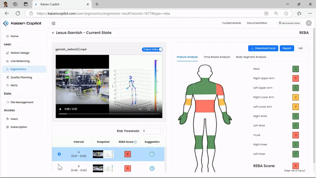Open the Risk Threshold dropdown

(152, 131)
